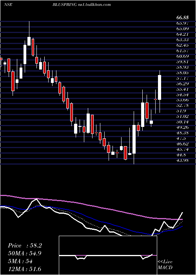Click the 65.97 price axis label
Viewport: 196px width, 275px height.
(183, 23)
